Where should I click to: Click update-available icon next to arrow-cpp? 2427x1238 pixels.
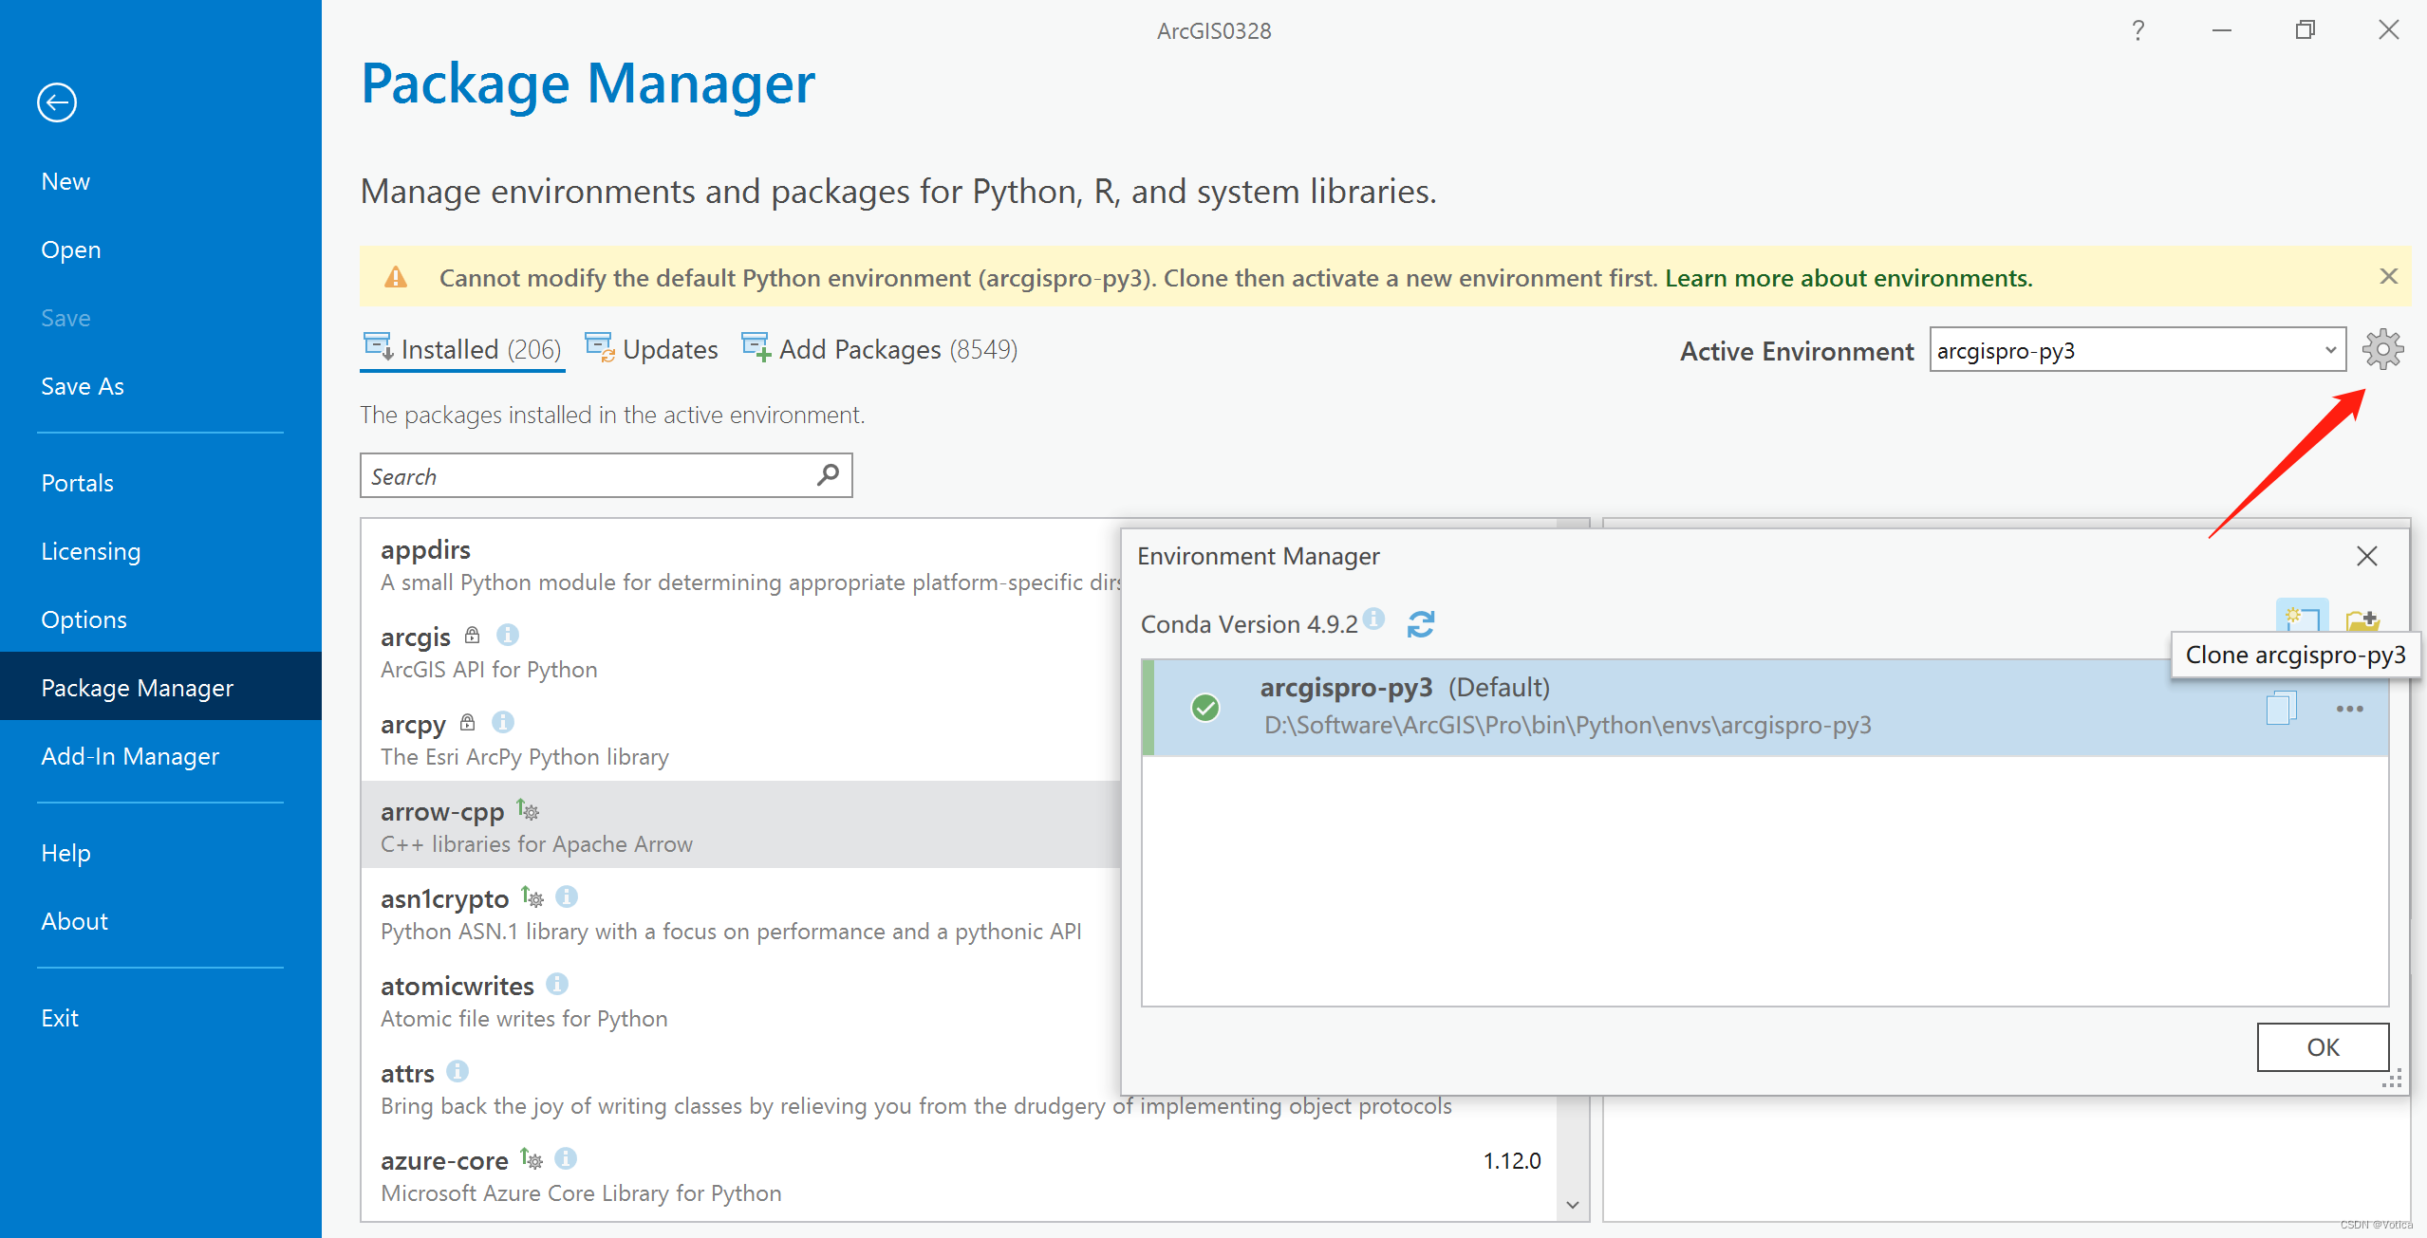[528, 810]
